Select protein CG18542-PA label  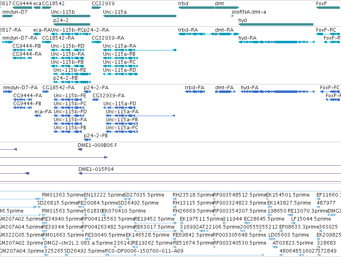pos(59,88)
